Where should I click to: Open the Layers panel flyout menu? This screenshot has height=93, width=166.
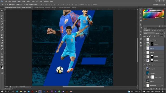point(165,28)
